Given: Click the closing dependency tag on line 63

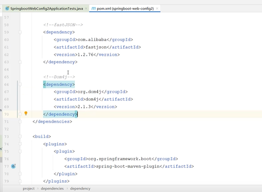Looking at the screenshot, I should click(60, 62).
